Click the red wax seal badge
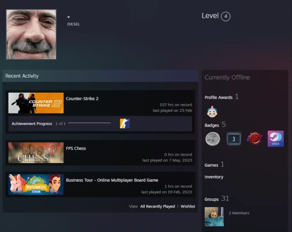 255,139
